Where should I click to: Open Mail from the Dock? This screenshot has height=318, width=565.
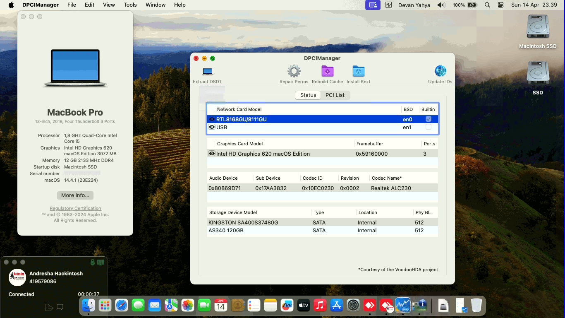155,306
